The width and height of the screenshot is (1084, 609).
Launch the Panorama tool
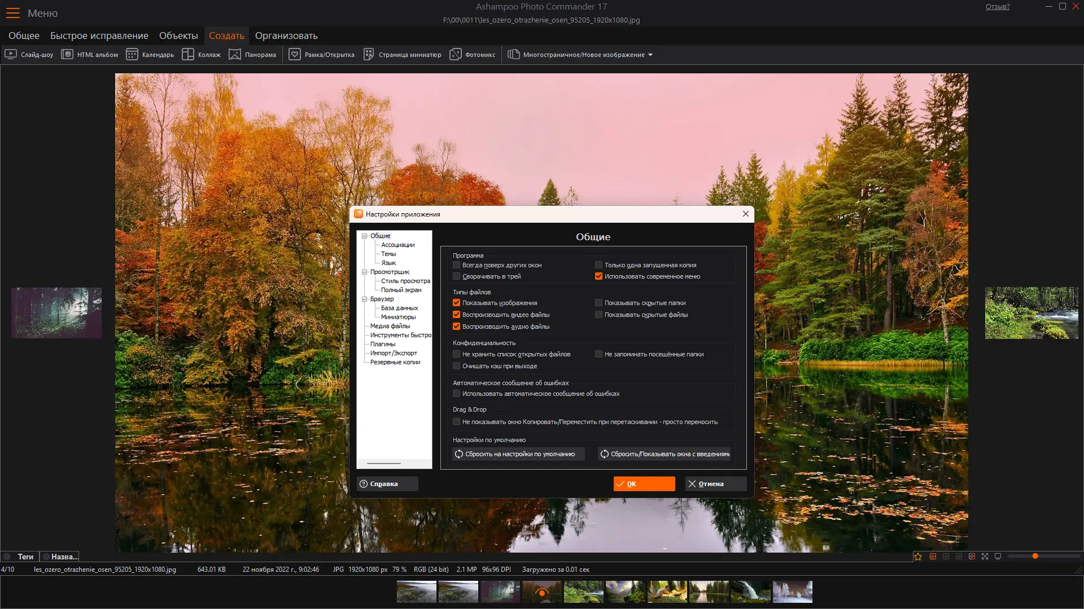[235, 55]
